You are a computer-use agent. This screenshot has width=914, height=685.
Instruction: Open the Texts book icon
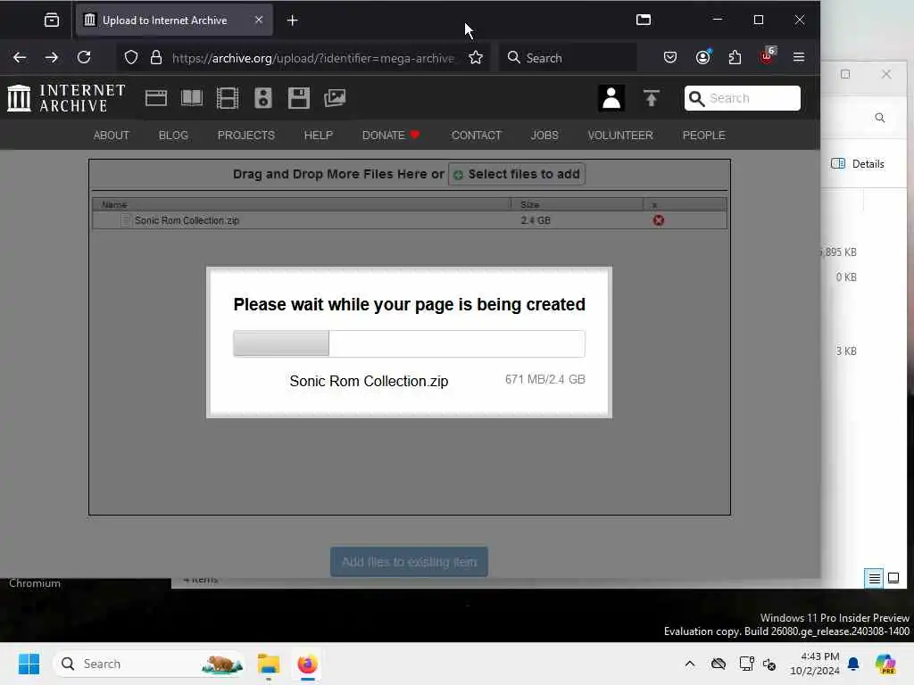[192, 98]
